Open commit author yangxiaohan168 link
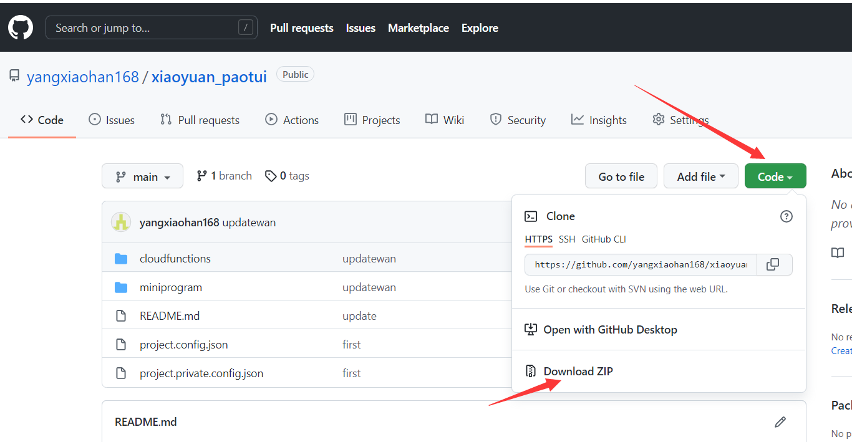Screen dimensions: 852x442 coord(179,223)
